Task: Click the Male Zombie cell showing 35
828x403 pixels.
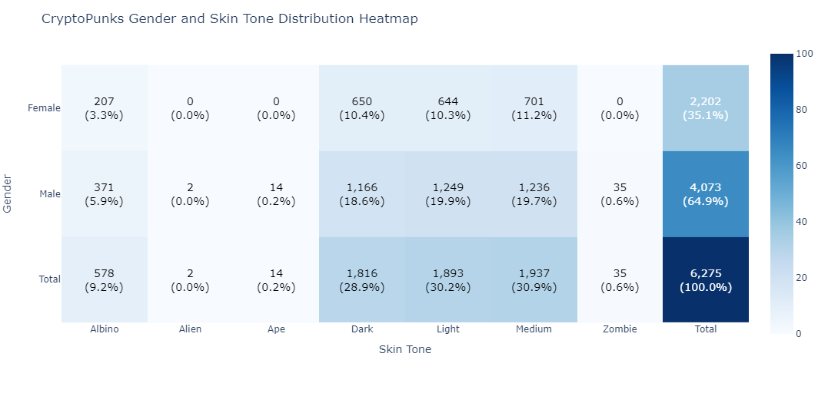Action: pyautogui.click(x=620, y=194)
